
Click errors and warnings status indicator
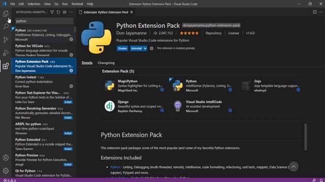click(x=10, y=180)
